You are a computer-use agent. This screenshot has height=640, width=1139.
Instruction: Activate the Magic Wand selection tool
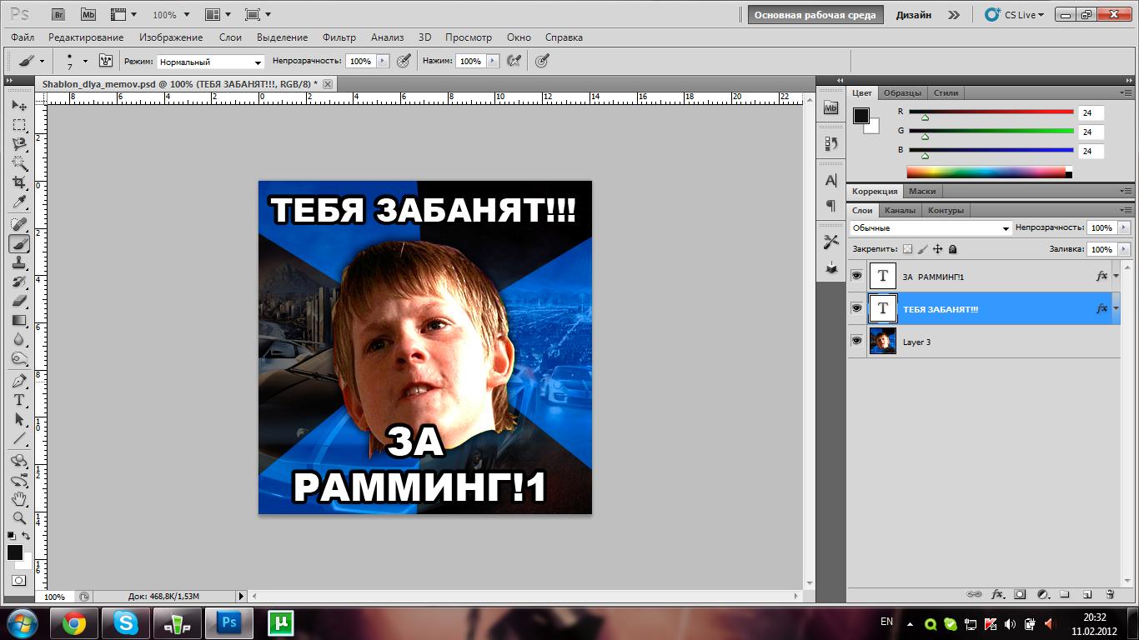click(19, 163)
